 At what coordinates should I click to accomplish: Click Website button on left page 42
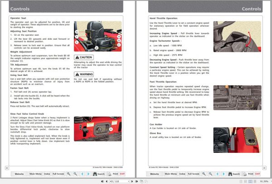pos(19,174)
